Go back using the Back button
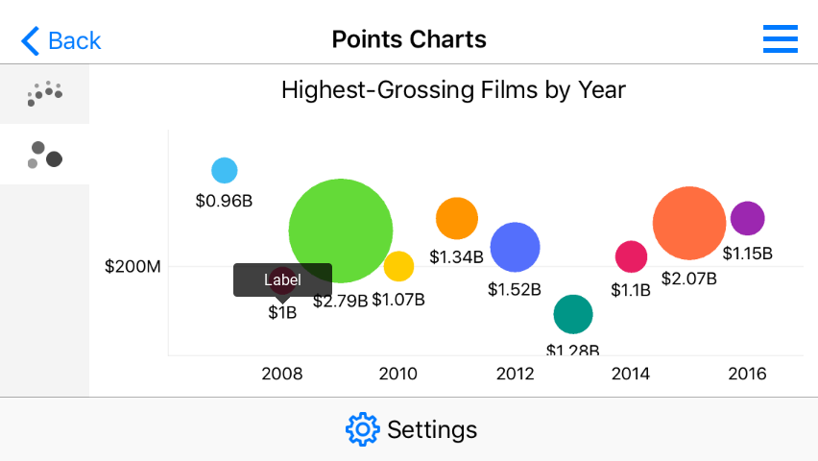This screenshot has width=818, height=461. (x=74, y=40)
